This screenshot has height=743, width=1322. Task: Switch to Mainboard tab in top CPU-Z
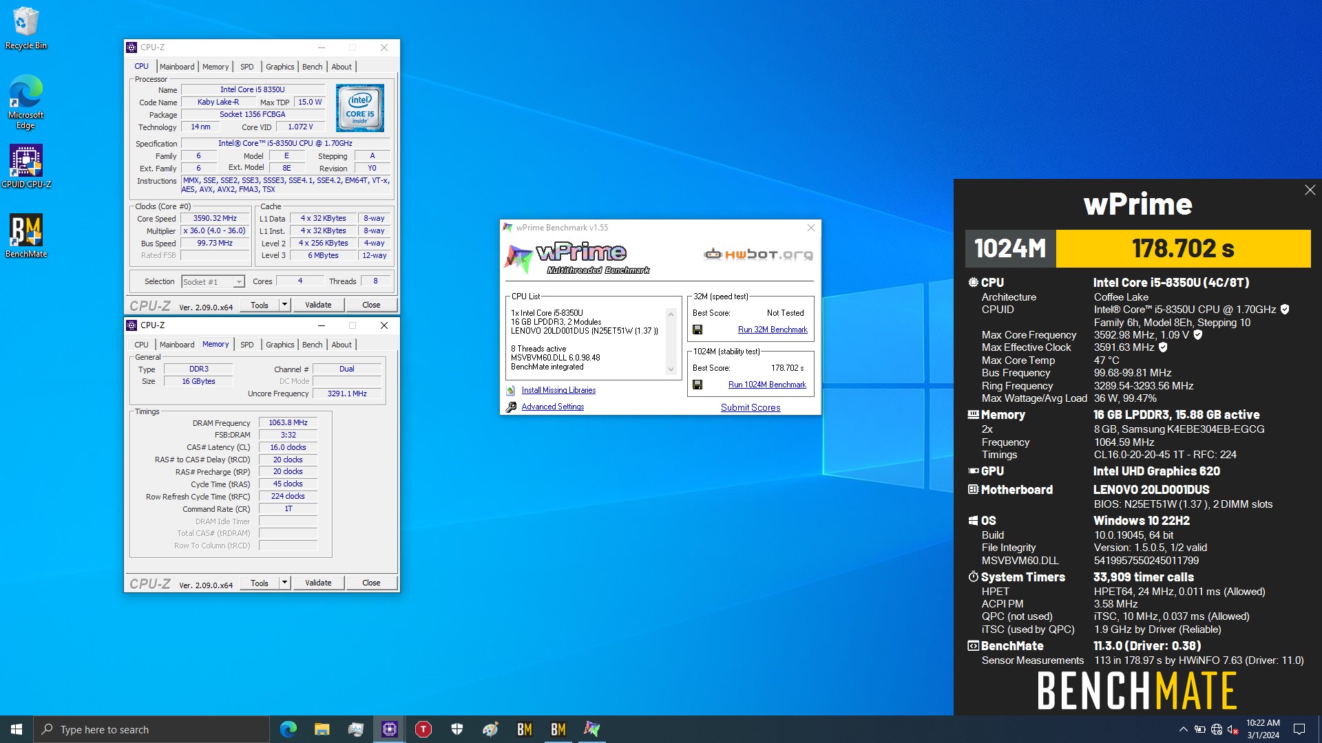(177, 67)
